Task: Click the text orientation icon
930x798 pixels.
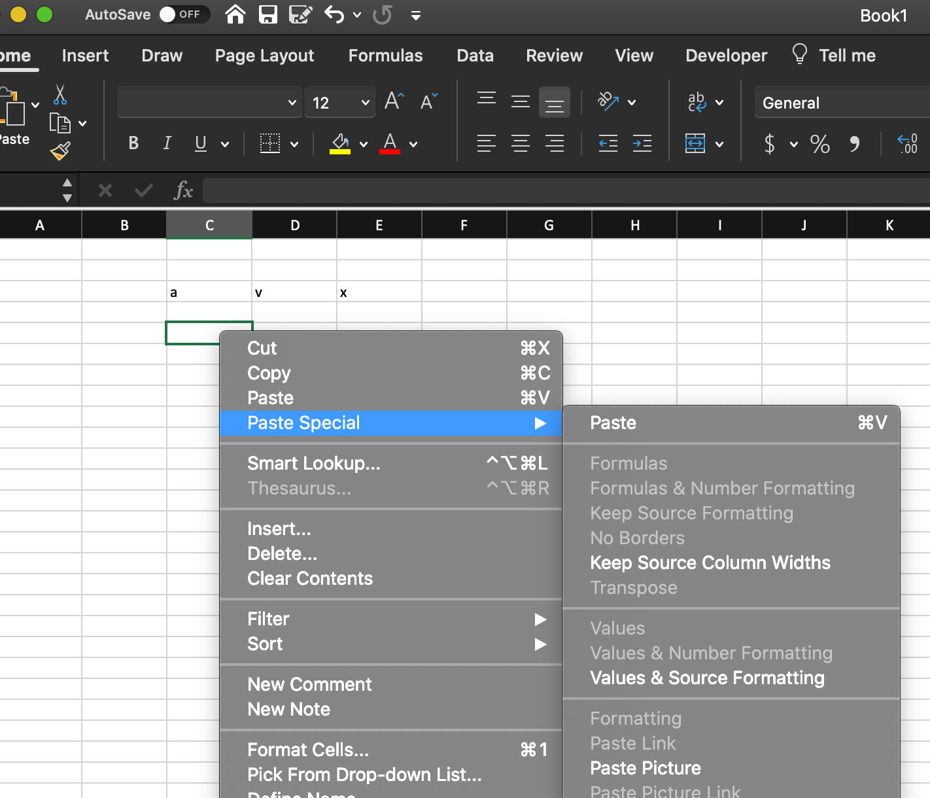Action: tap(608, 101)
